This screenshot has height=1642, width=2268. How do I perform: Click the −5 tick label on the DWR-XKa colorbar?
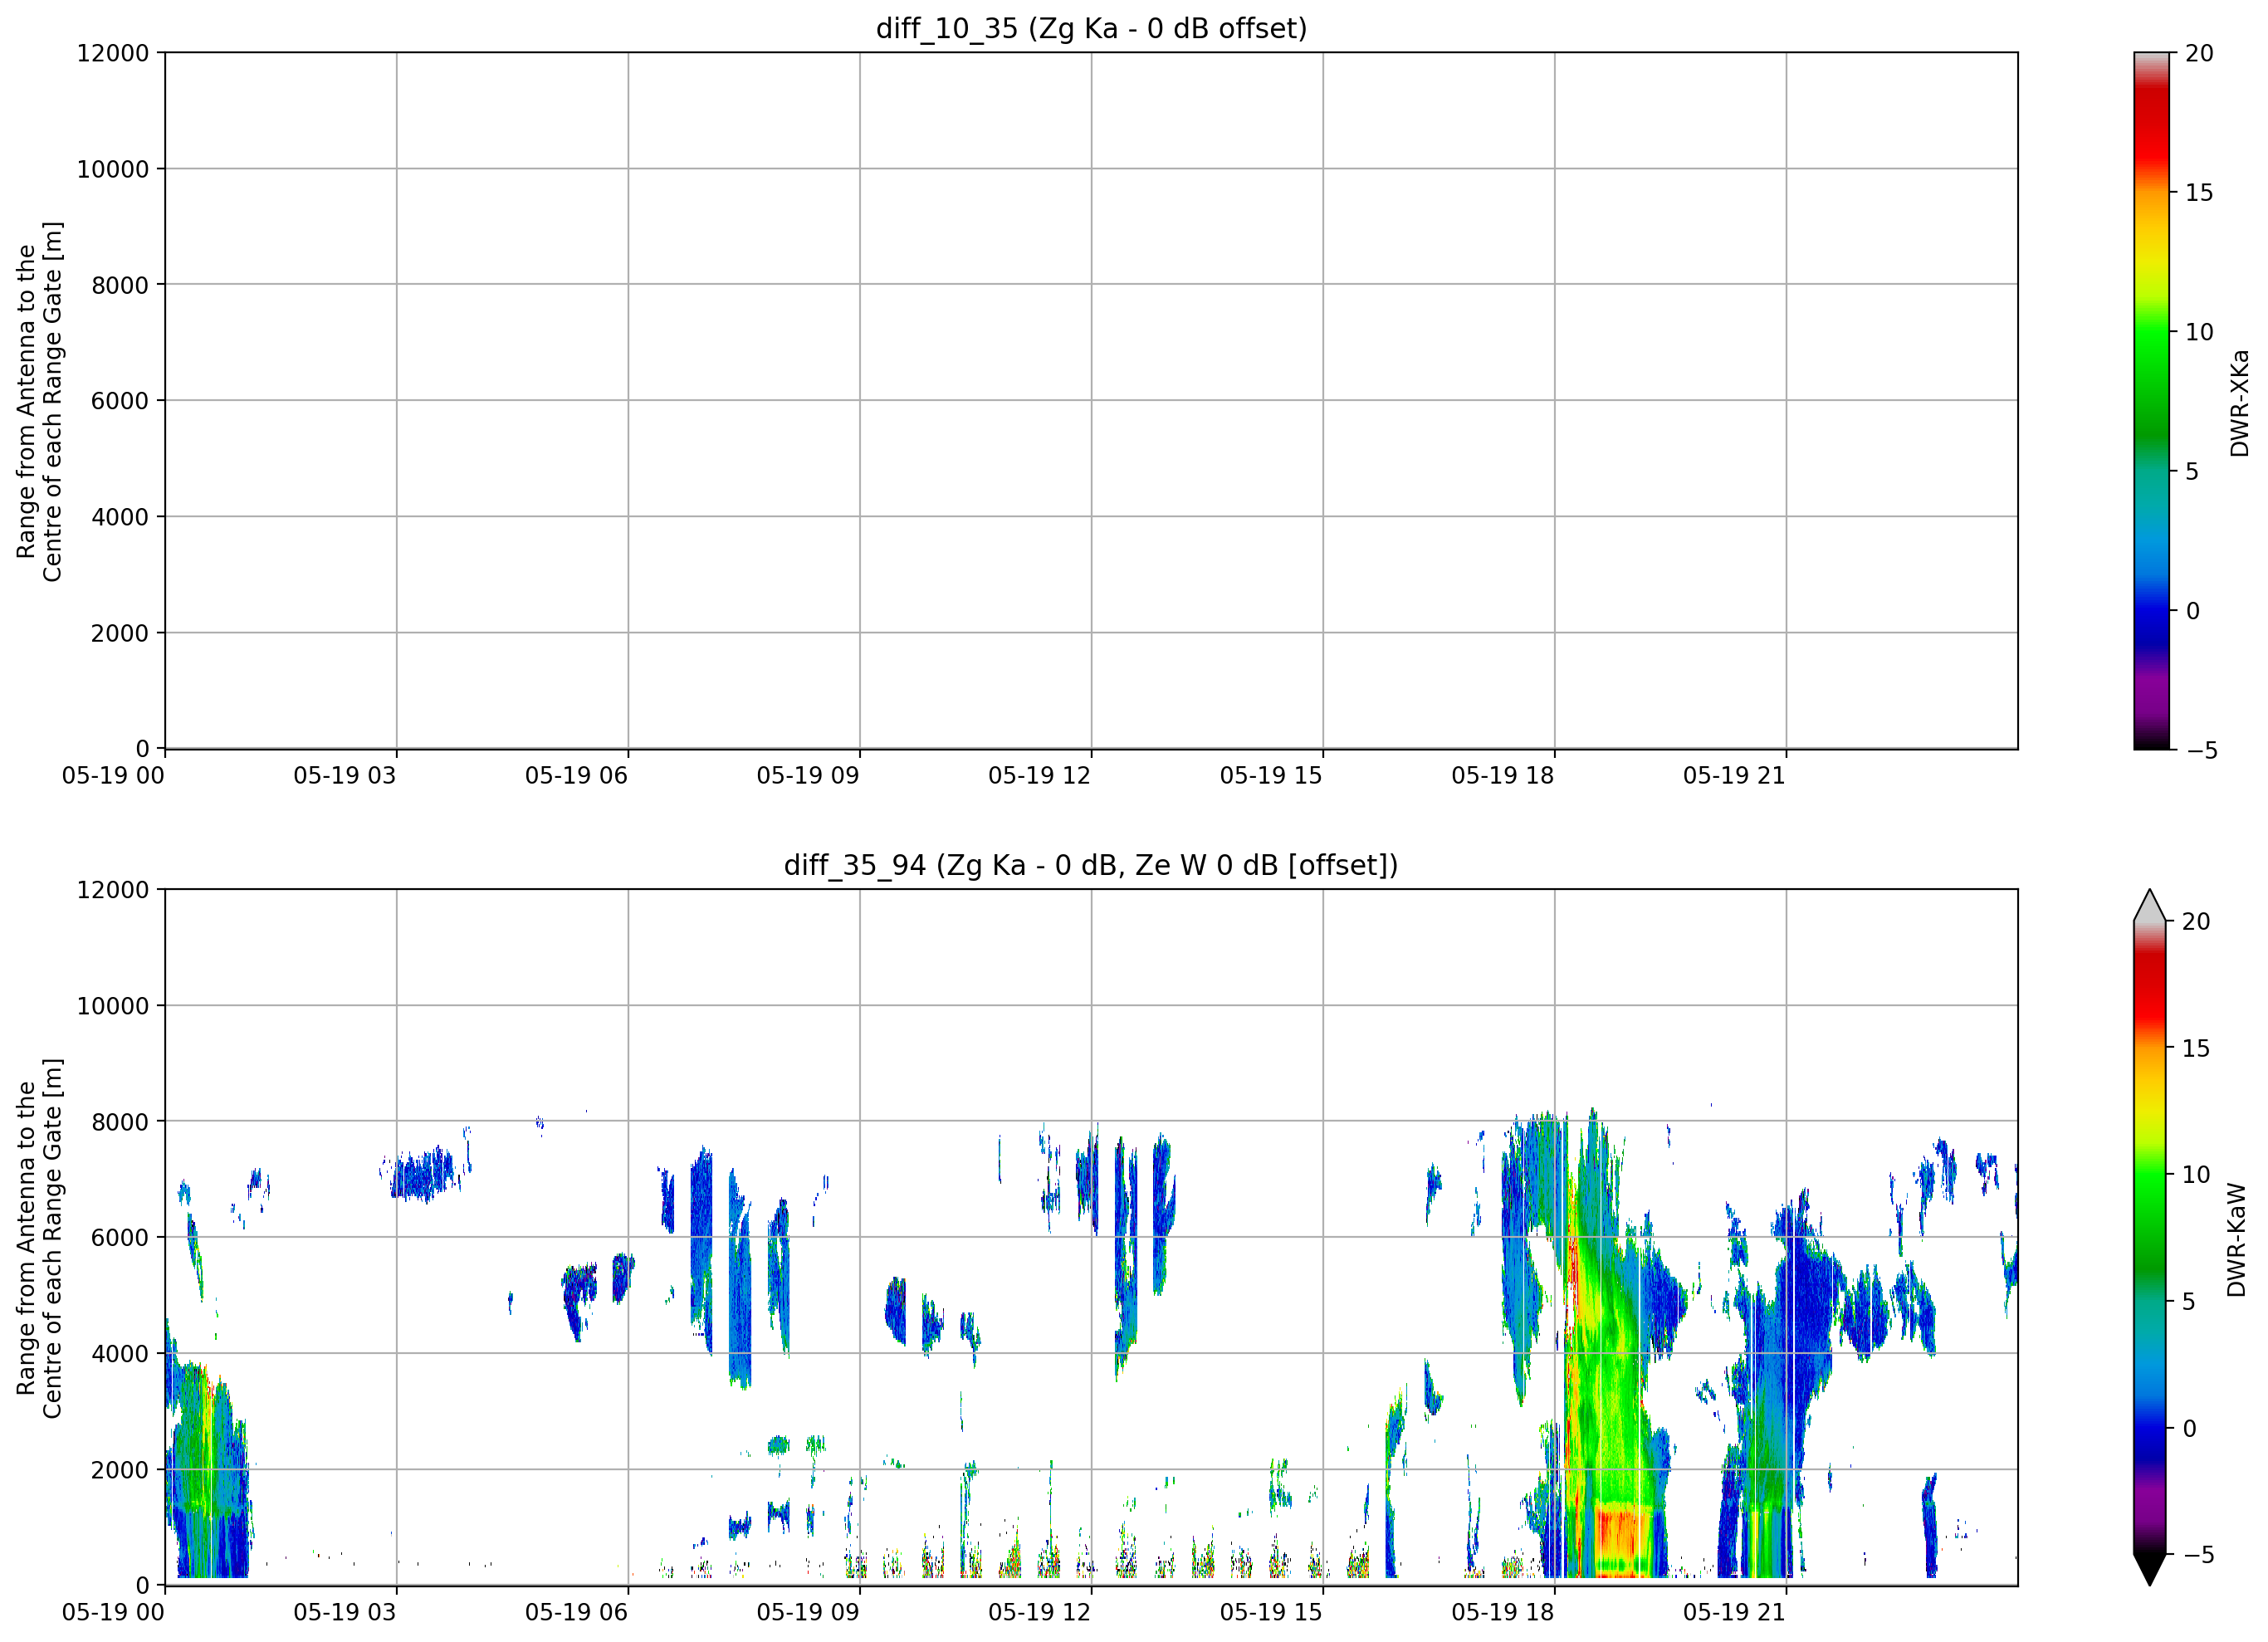[2202, 750]
